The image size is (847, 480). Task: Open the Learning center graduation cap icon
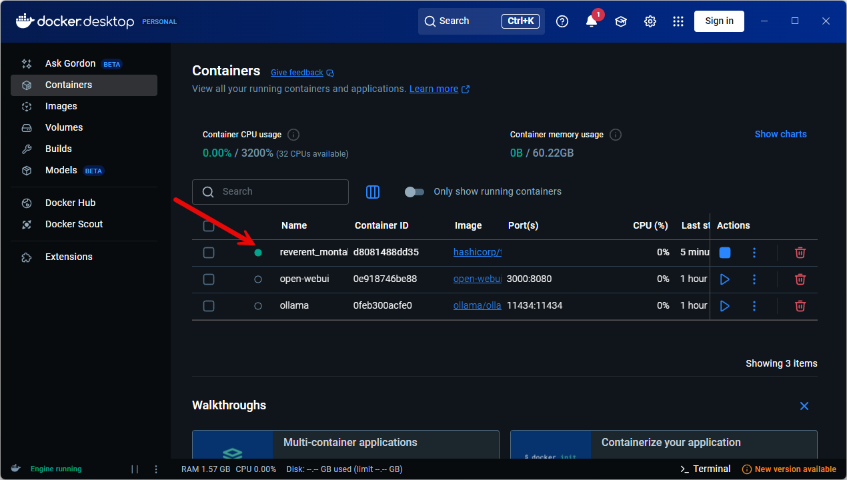[x=621, y=21]
